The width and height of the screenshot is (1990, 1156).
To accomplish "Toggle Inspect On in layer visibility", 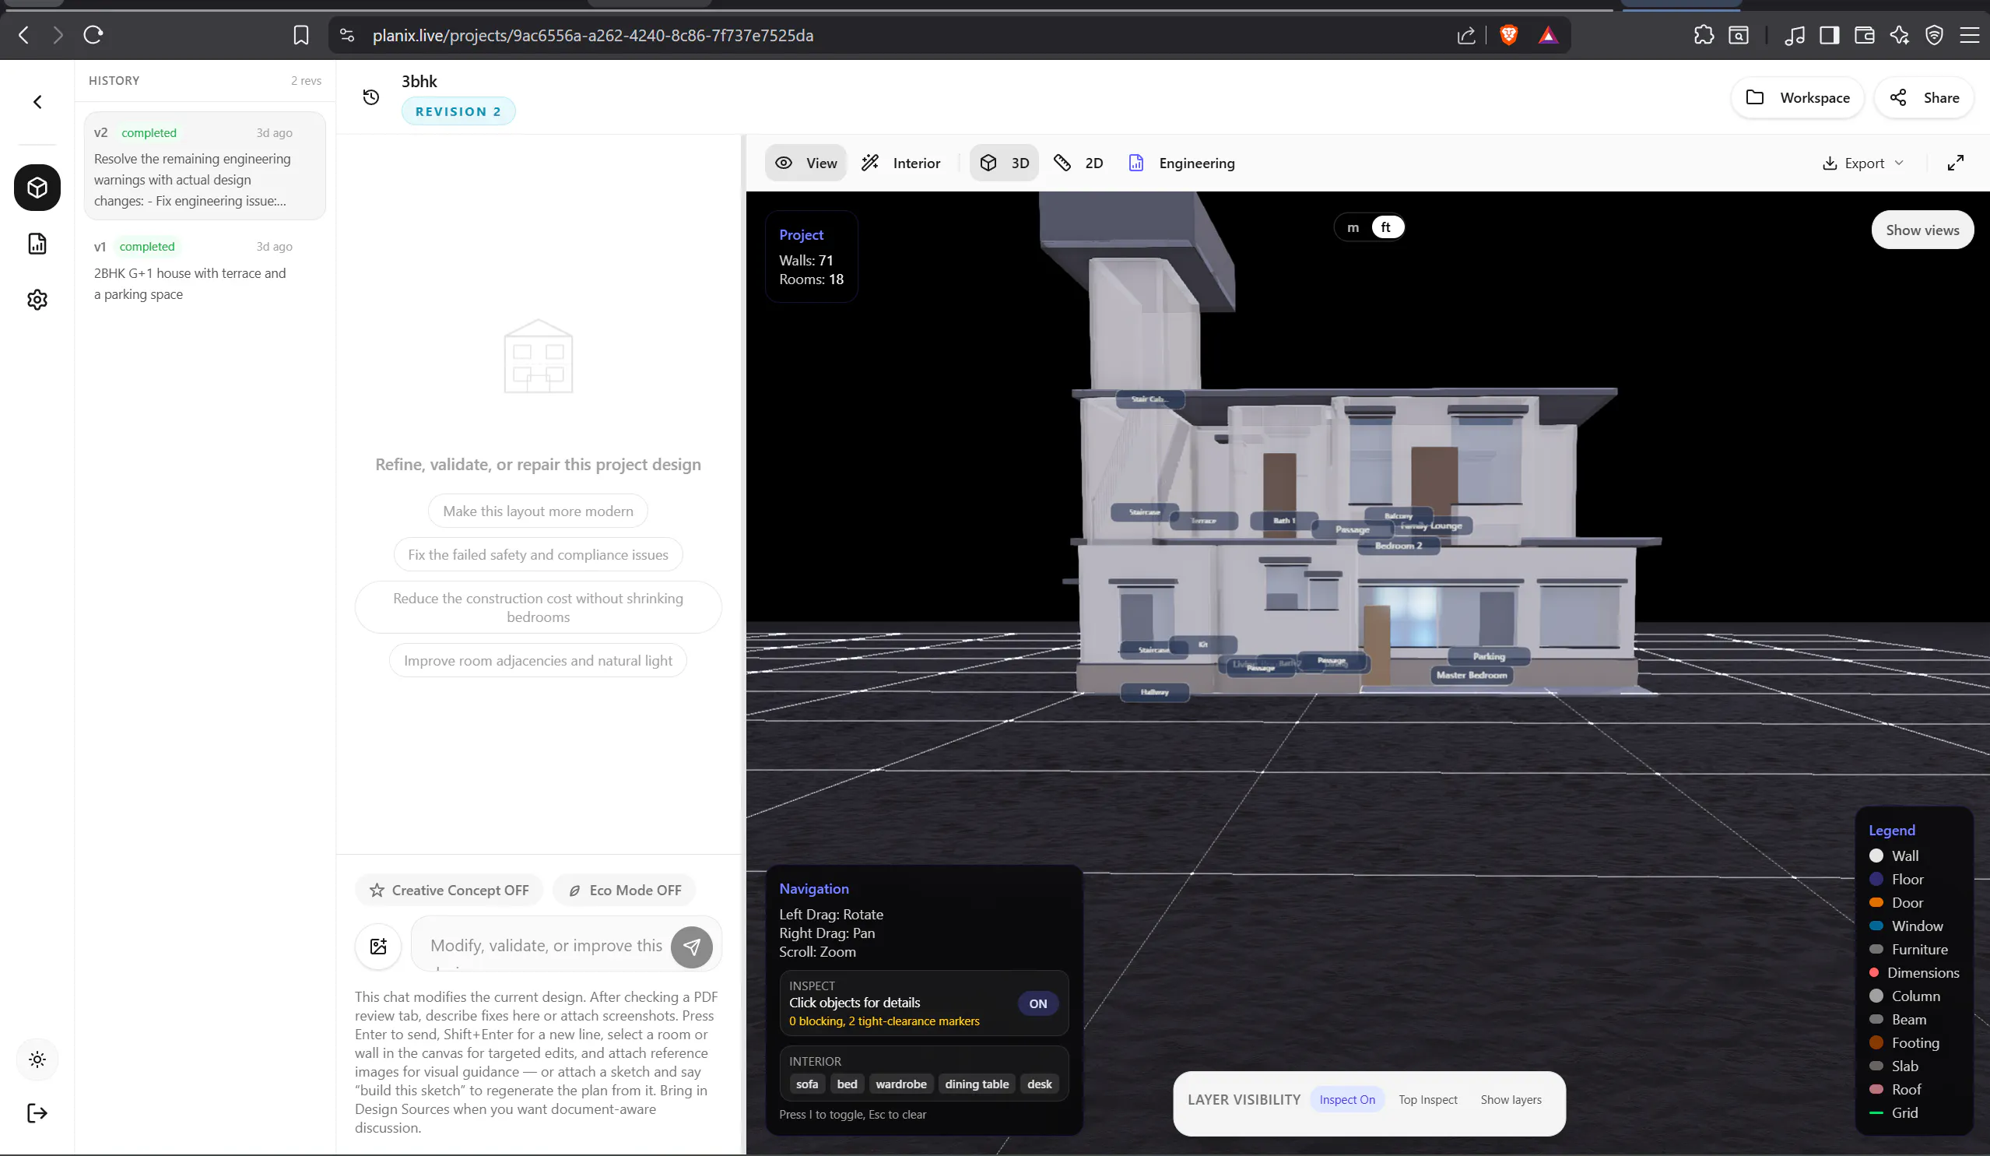I will pyautogui.click(x=1346, y=1099).
